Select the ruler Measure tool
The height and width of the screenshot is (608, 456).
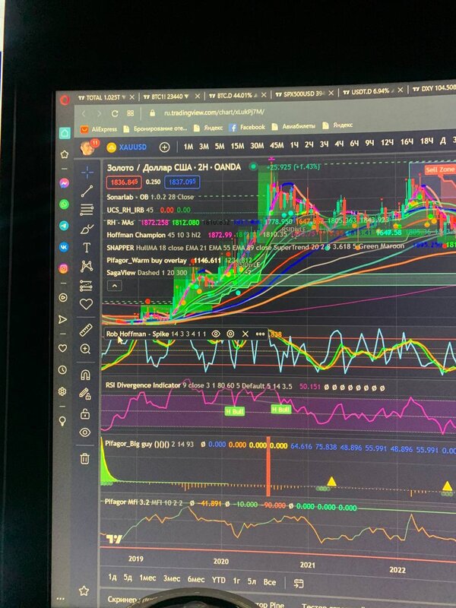pos(86,330)
